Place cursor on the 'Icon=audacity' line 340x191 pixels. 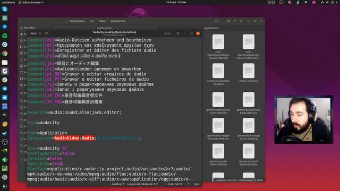click(x=44, y=123)
